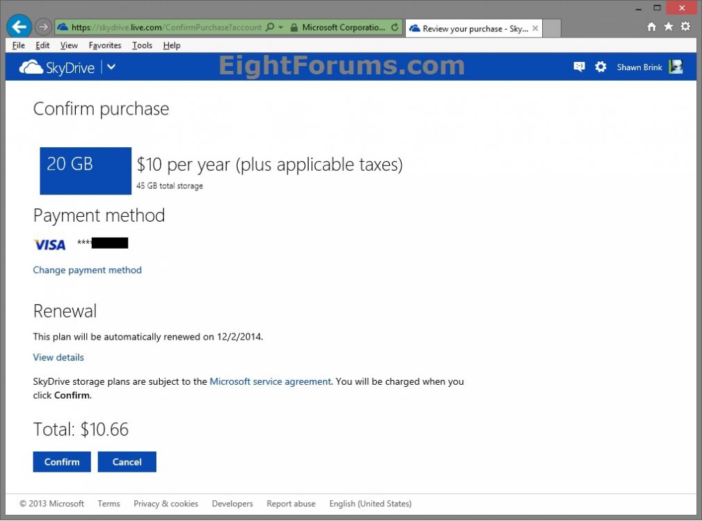Go back using the browser back arrow
Viewport: 702px width, 521px height.
pos(19,26)
